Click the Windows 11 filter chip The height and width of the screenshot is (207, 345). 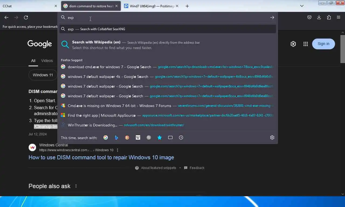click(43, 75)
